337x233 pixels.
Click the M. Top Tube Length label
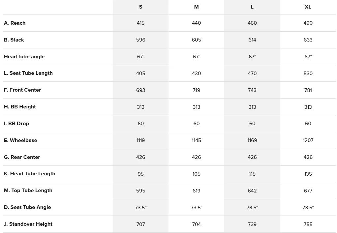point(28,190)
